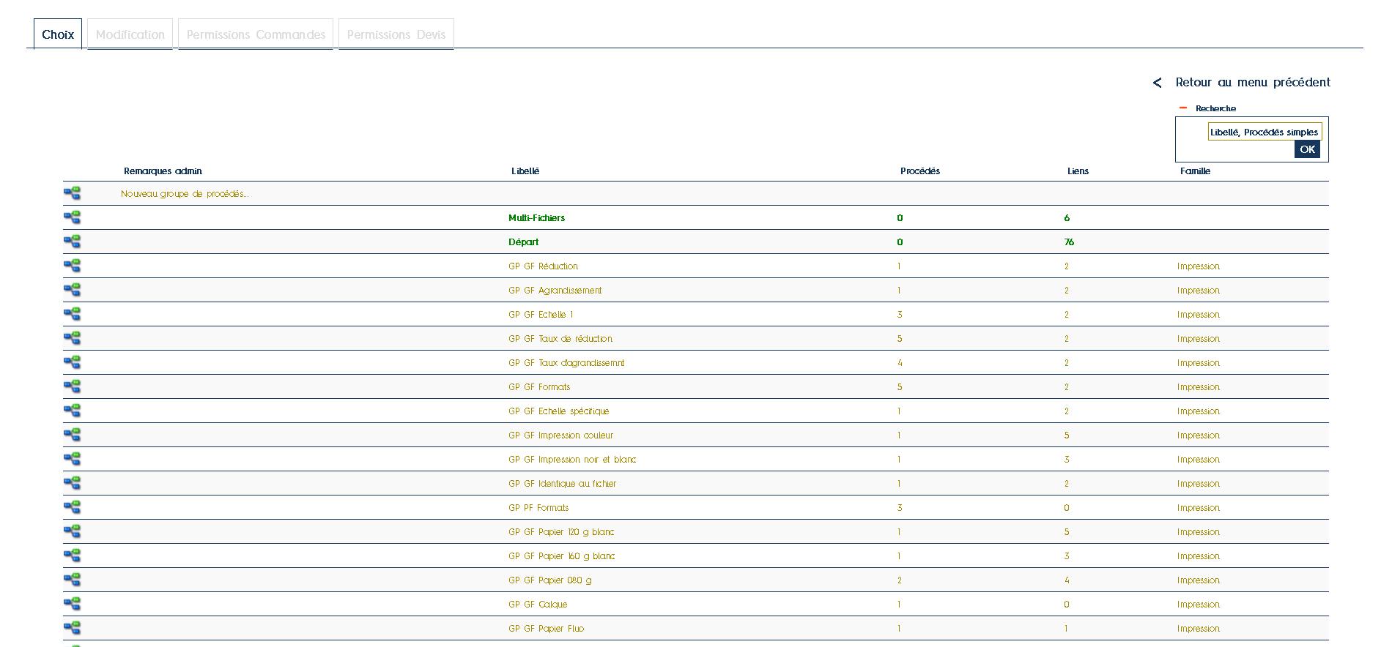The height and width of the screenshot is (647, 1381).
Task: Focus the Libellé, Procédés simples search field
Action: tap(1264, 132)
